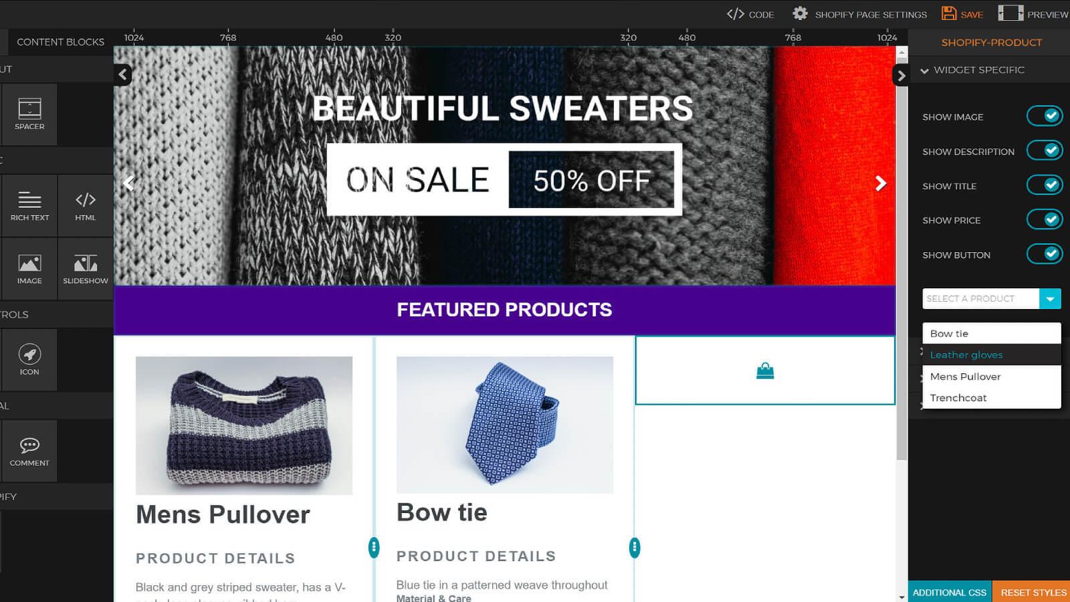1070x602 pixels.
Task: Switch to the Content Blocks panel
Action: [x=61, y=41]
